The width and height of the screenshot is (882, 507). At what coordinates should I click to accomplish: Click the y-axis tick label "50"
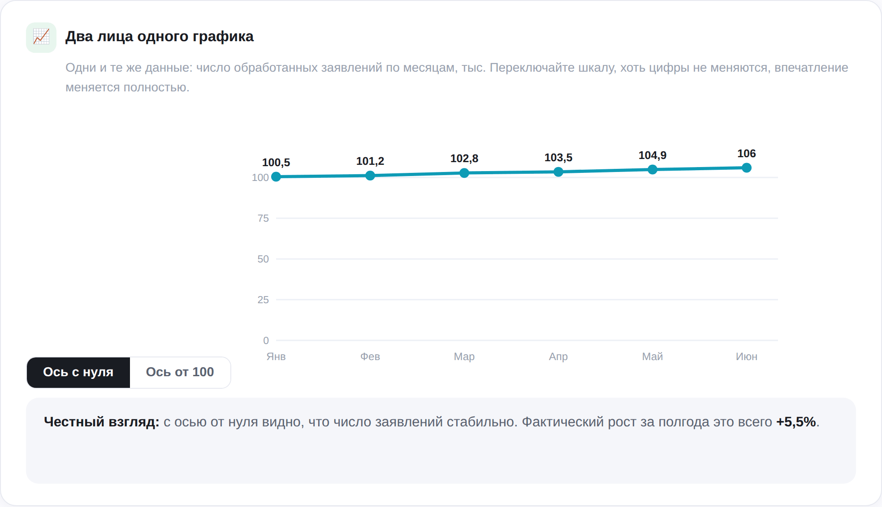263,259
